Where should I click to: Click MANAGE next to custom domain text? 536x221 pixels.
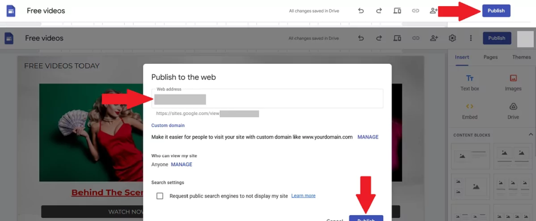[367, 137]
